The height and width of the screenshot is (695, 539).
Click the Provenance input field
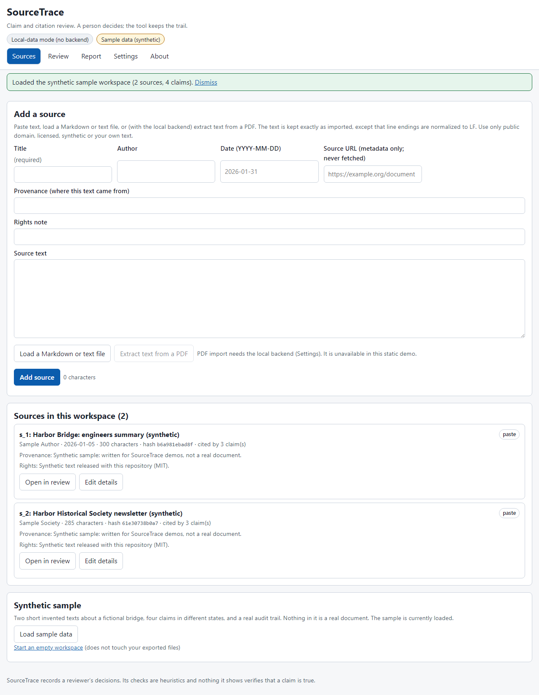pyautogui.click(x=269, y=205)
